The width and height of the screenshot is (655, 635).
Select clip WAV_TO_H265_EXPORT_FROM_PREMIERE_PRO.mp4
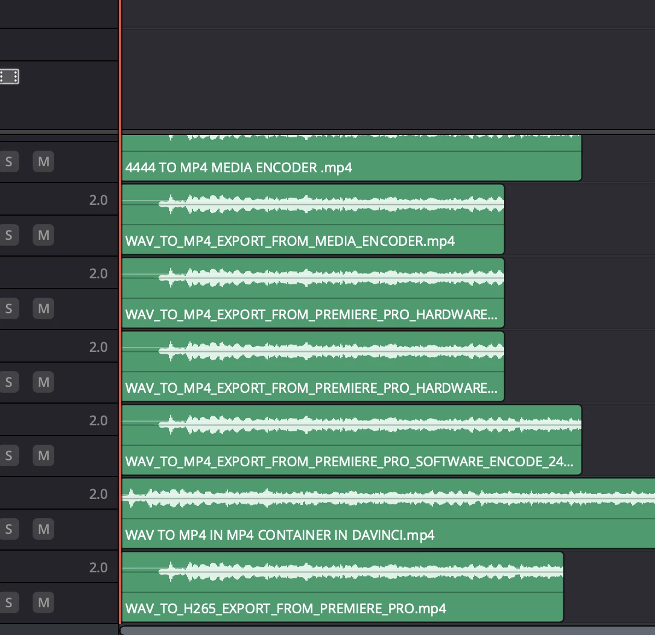(343, 587)
